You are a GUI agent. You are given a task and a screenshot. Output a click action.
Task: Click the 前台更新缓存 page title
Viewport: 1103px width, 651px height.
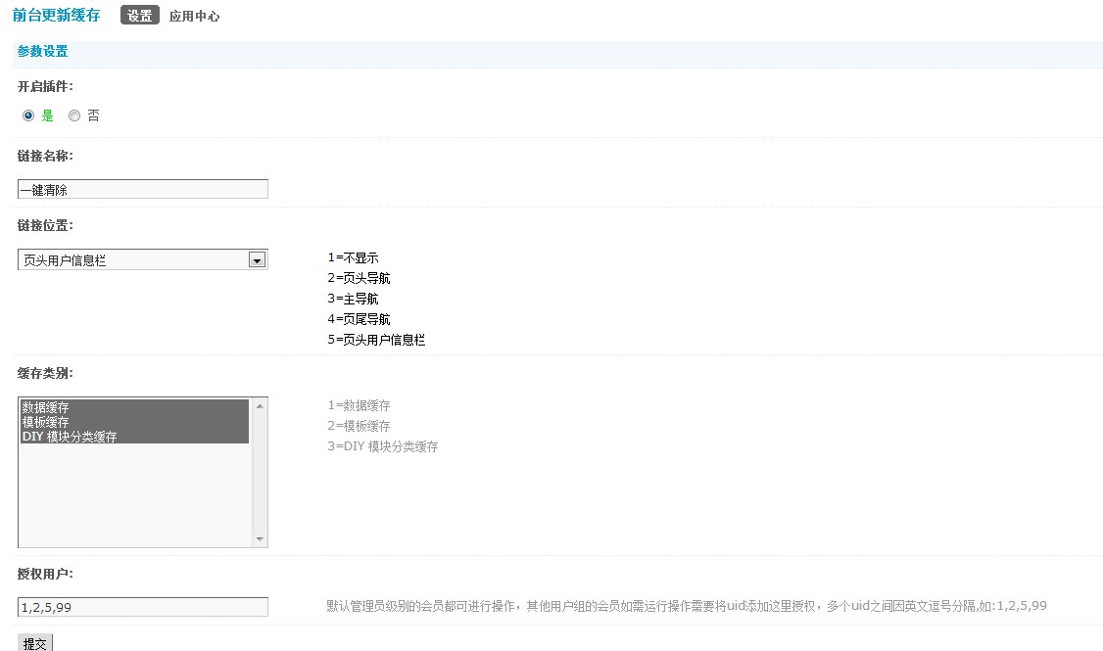click(x=56, y=16)
